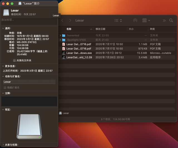Collapse the 通用 section
178x148 pixels.
coord(3,28)
